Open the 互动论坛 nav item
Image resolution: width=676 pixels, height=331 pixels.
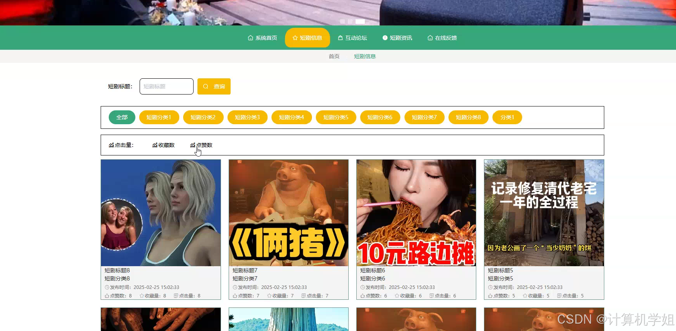click(352, 38)
